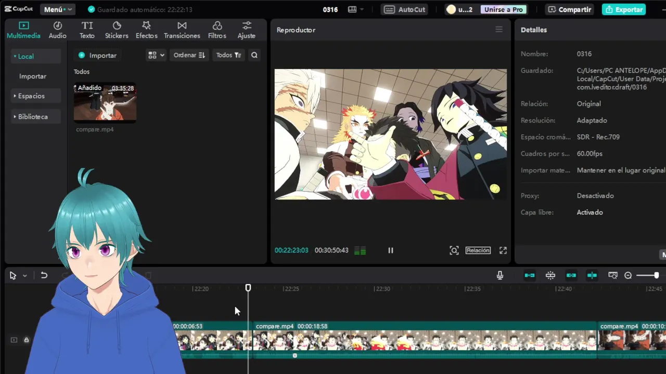Toggle preview axis
This screenshot has width=666, height=374.
tap(592, 275)
